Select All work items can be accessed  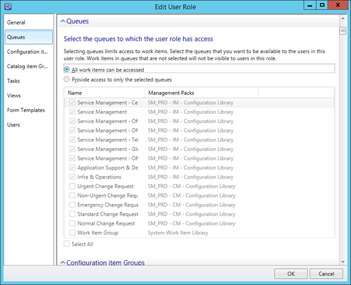coord(66,69)
